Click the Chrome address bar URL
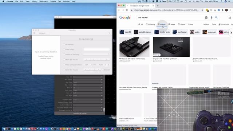This screenshot has height=131, width=233. pos(166,10)
